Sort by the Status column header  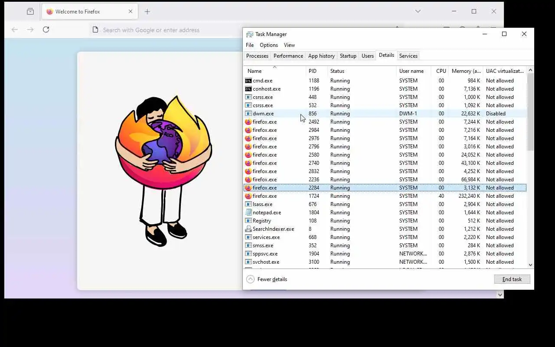pyautogui.click(x=362, y=71)
